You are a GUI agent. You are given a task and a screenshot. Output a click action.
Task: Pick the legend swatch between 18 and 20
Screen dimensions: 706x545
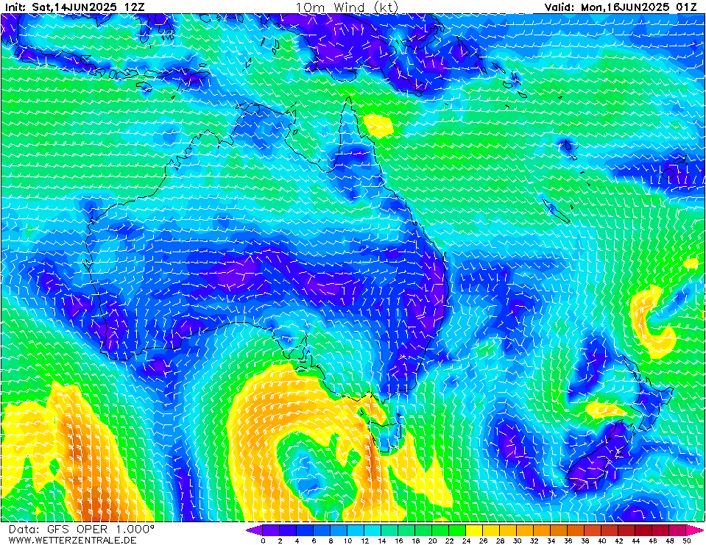[424, 530]
